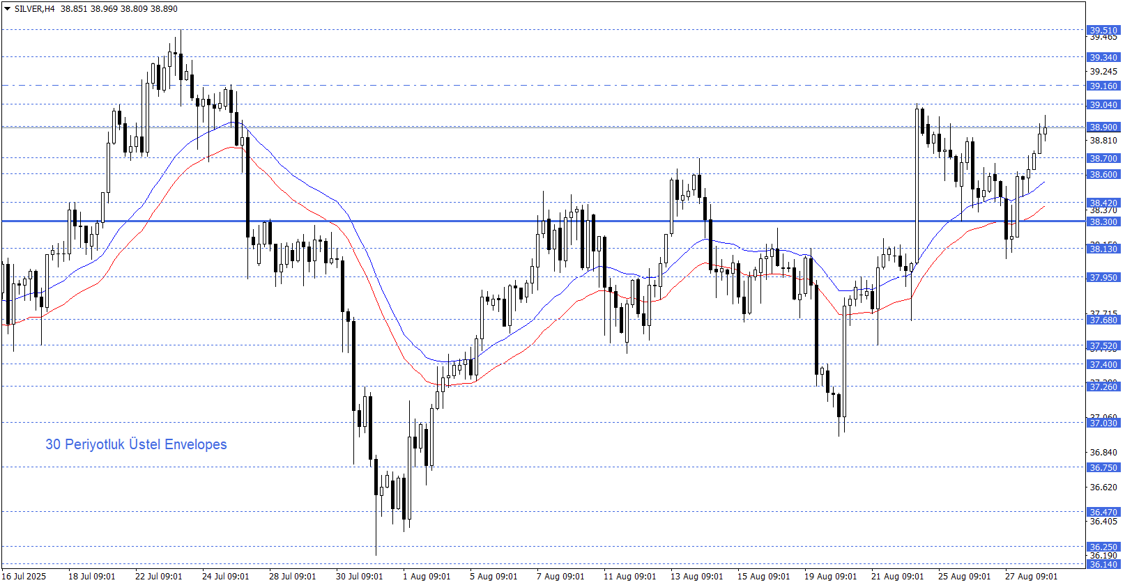Click the 38.130 price level label
This screenshot has width=1125, height=585.
1103,249
